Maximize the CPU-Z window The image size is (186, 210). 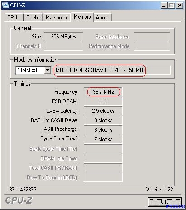tap(172, 5)
